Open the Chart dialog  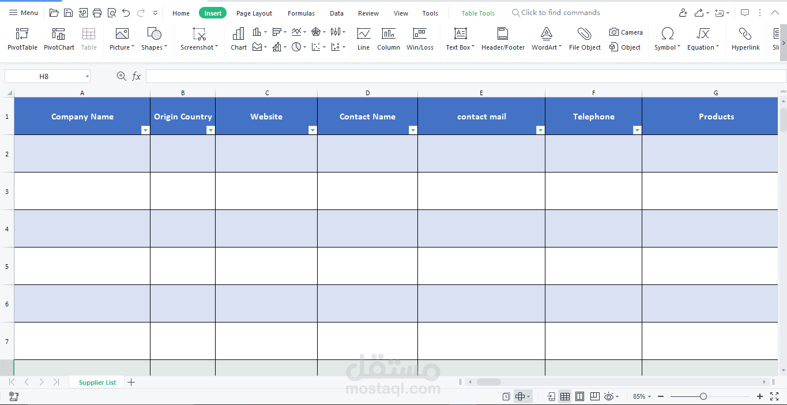[x=239, y=39]
